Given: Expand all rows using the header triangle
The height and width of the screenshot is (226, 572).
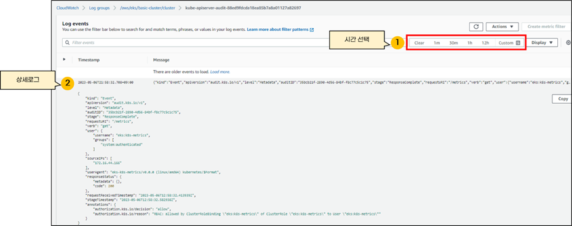Looking at the screenshot, I should [65, 60].
